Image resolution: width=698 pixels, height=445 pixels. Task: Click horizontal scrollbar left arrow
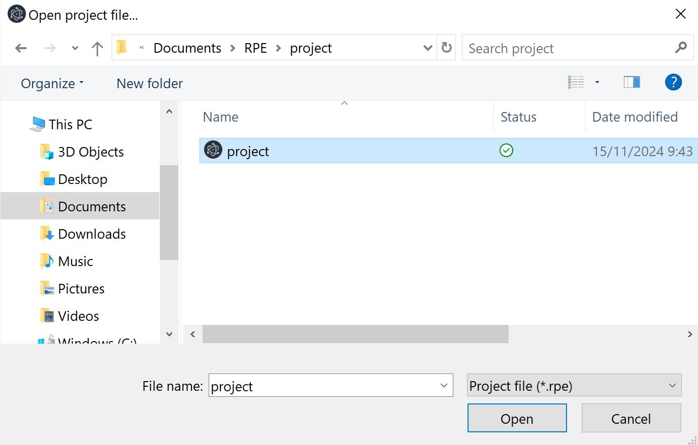point(192,334)
